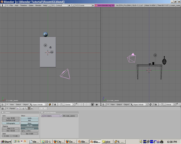Click the render this window icon

[x=97, y=105]
